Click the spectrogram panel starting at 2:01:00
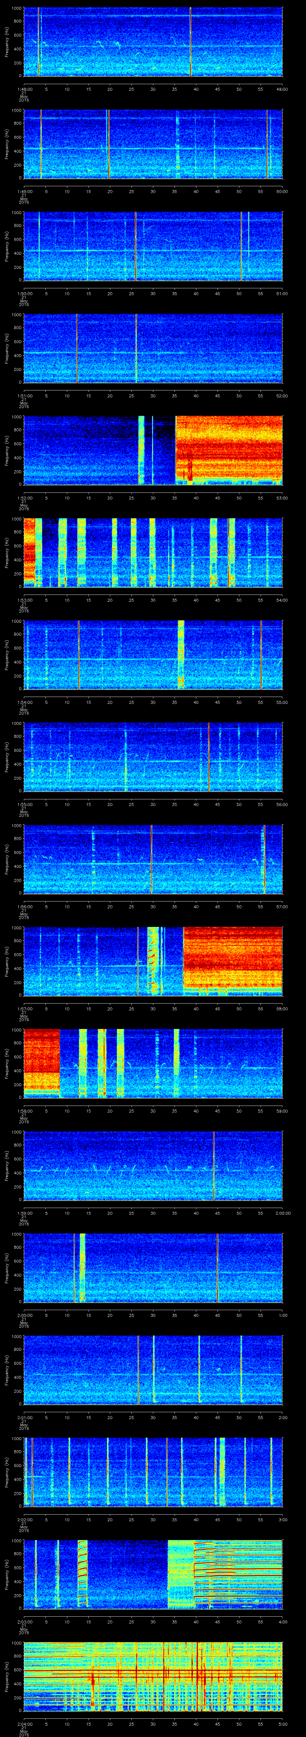The height and width of the screenshot is (1737, 306). (x=153, y=1370)
